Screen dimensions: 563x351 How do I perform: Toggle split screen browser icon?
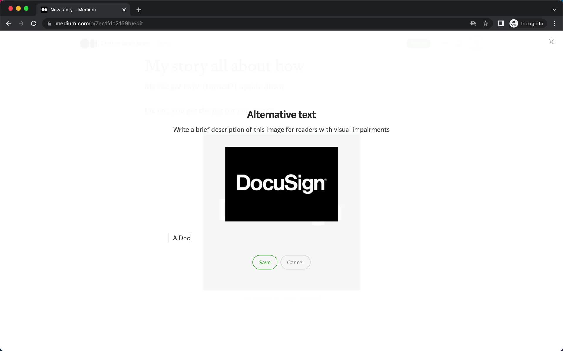coord(501,23)
